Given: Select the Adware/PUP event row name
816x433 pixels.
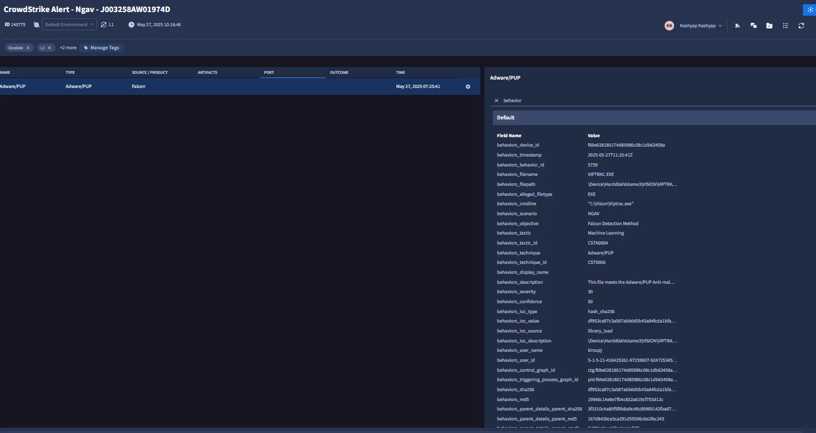Looking at the screenshot, I should click(x=13, y=86).
